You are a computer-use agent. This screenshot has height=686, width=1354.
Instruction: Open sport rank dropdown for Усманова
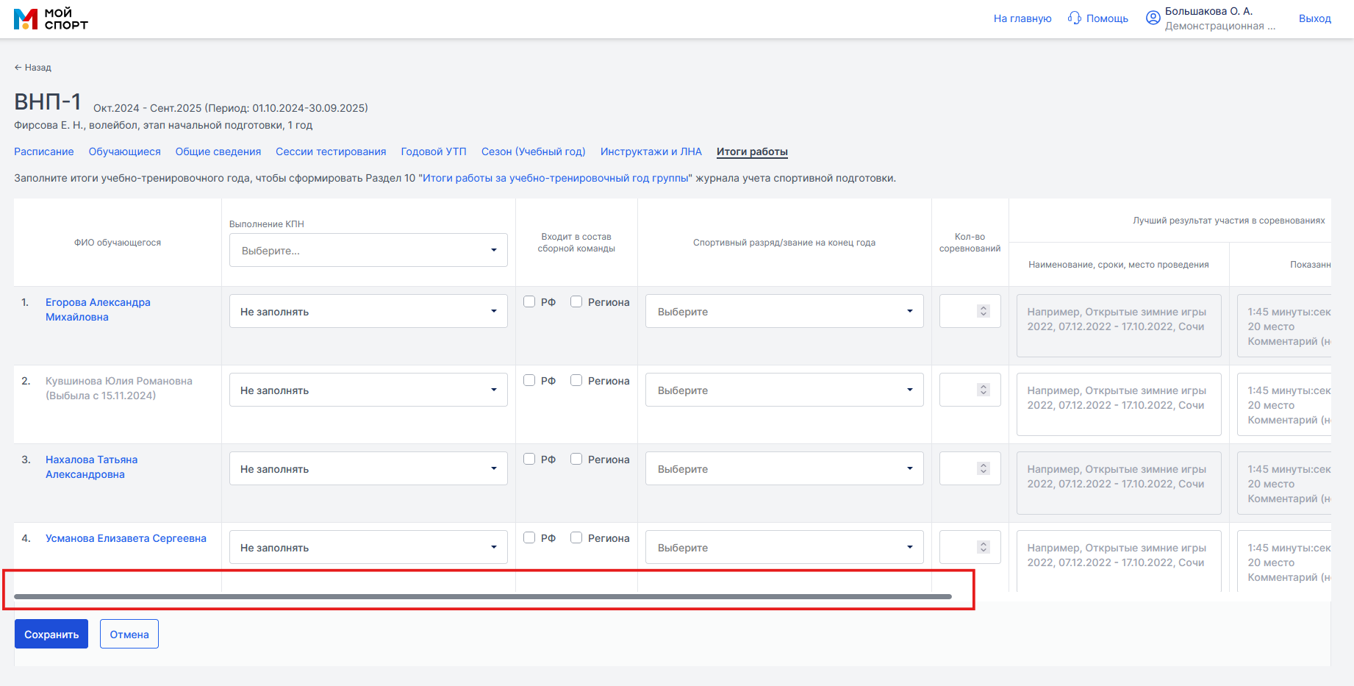pos(784,547)
